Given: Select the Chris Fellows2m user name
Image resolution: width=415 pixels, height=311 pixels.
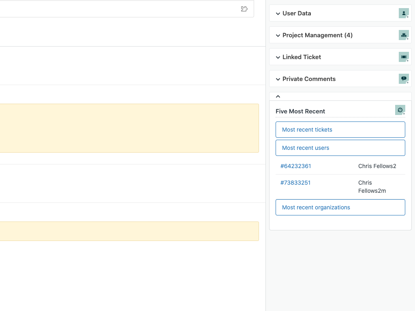Looking at the screenshot, I should (x=372, y=187).
